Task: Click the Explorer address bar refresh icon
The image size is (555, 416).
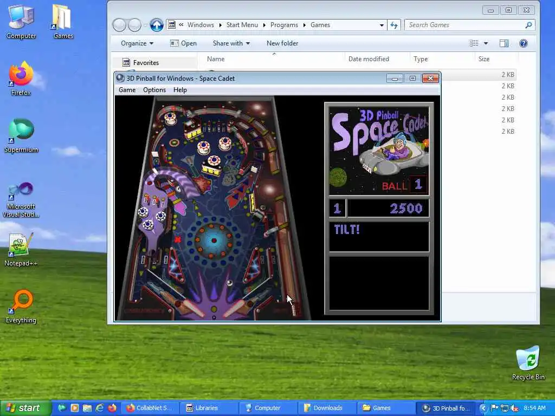Action: click(x=394, y=25)
